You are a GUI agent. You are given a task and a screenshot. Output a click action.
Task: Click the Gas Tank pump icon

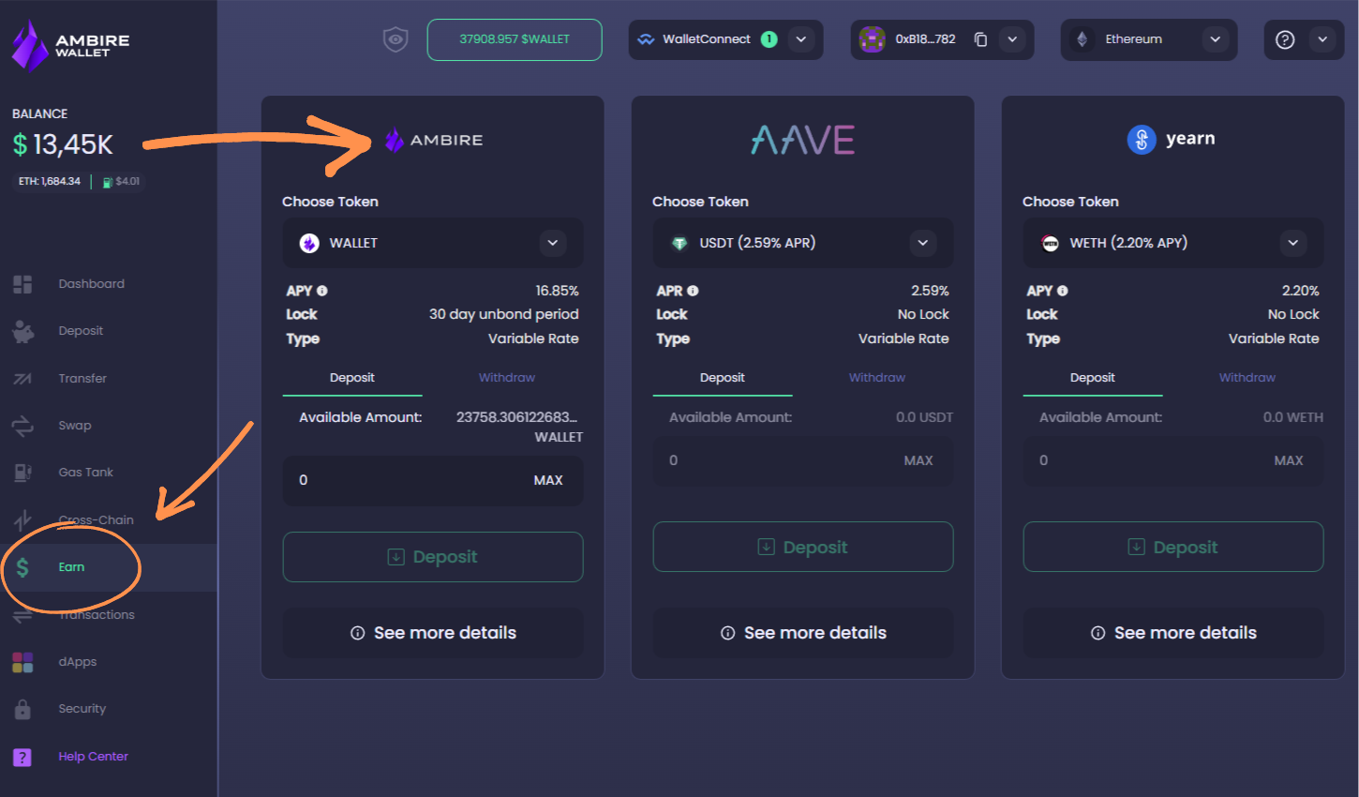point(22,473)
